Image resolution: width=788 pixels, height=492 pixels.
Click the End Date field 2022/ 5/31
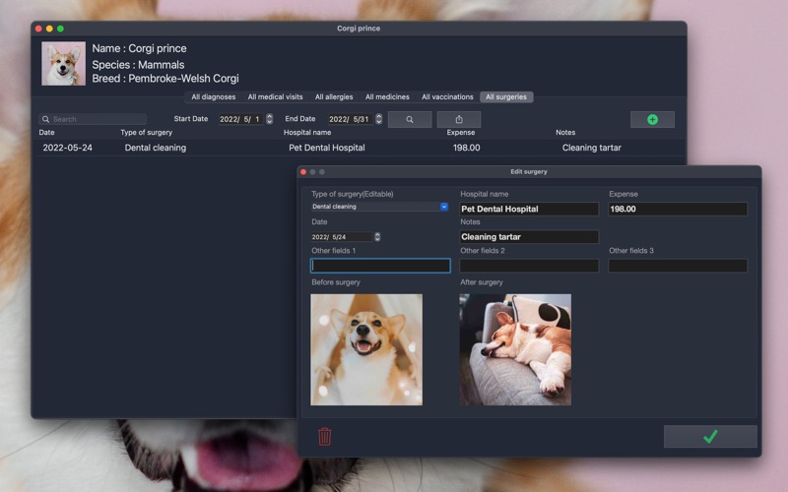(351, 119)
